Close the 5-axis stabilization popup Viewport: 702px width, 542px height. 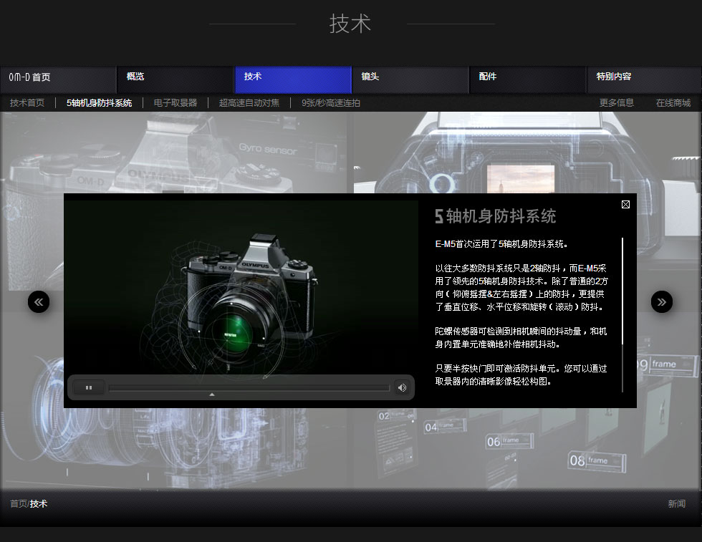click(625, 205)
